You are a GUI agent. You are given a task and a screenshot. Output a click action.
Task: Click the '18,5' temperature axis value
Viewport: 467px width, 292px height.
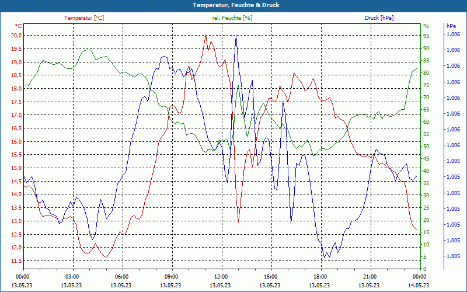click(16, 75)
